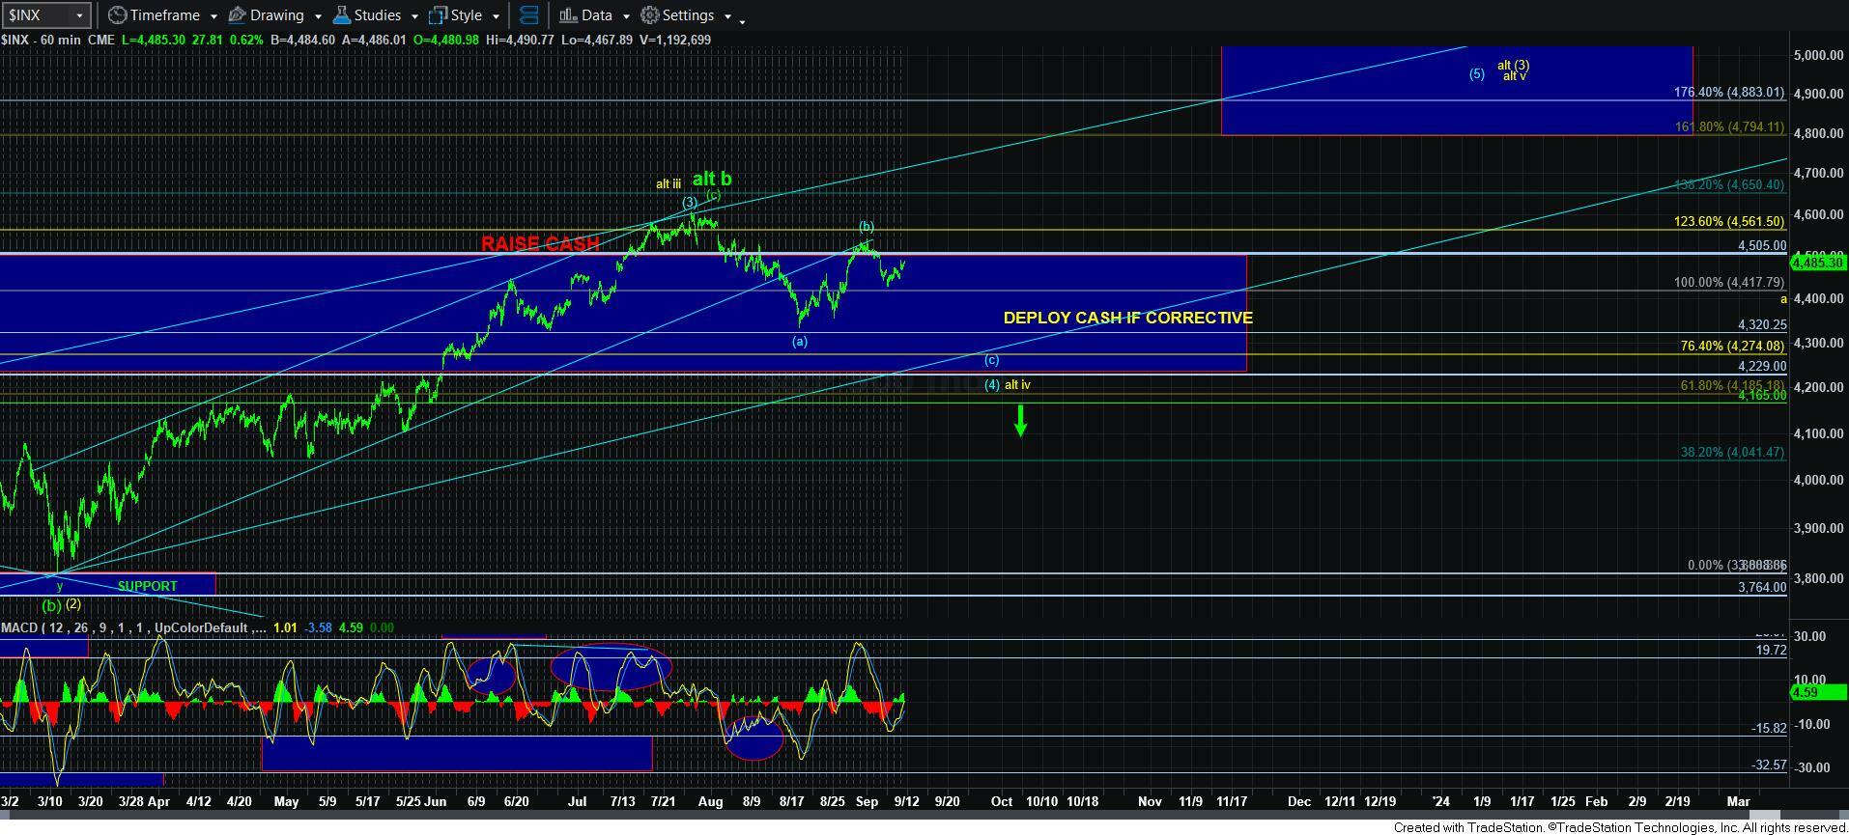The image size is (1849, 835).
Task: Expand the arrow next to Drawing
Action: [x=318, y=16]
